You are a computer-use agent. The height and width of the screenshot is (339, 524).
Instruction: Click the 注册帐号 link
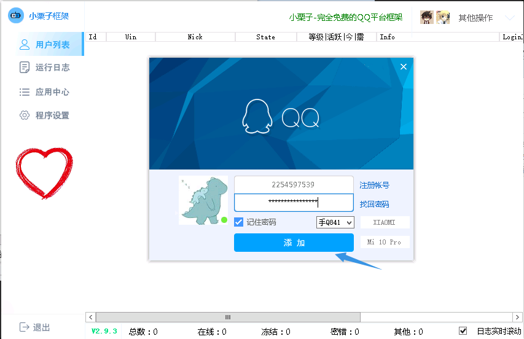coord(374,185)
